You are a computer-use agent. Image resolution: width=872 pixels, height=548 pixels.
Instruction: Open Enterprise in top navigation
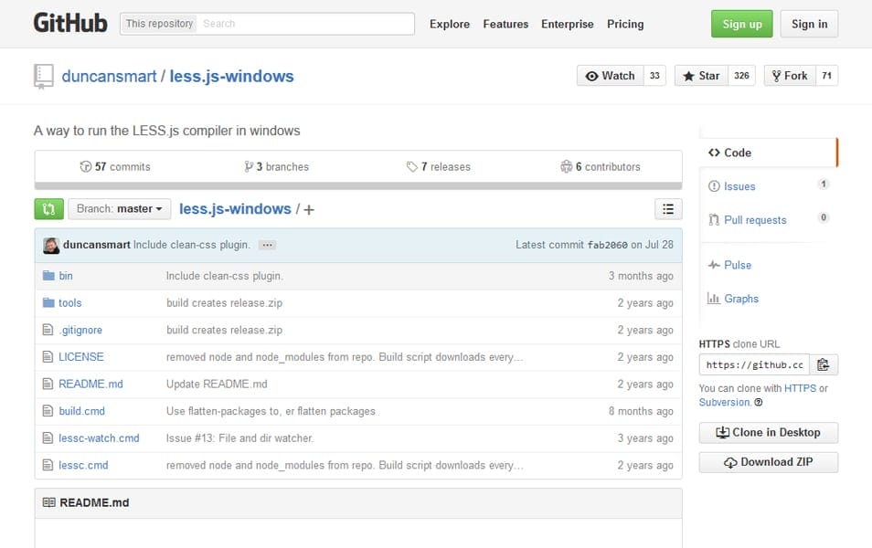coord(568,24)
